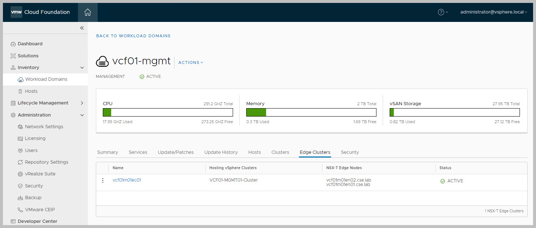Open the Clusters tab
The width and height of the screenshot is (536, 228).
pyautogui.click(x=280, y=152)
